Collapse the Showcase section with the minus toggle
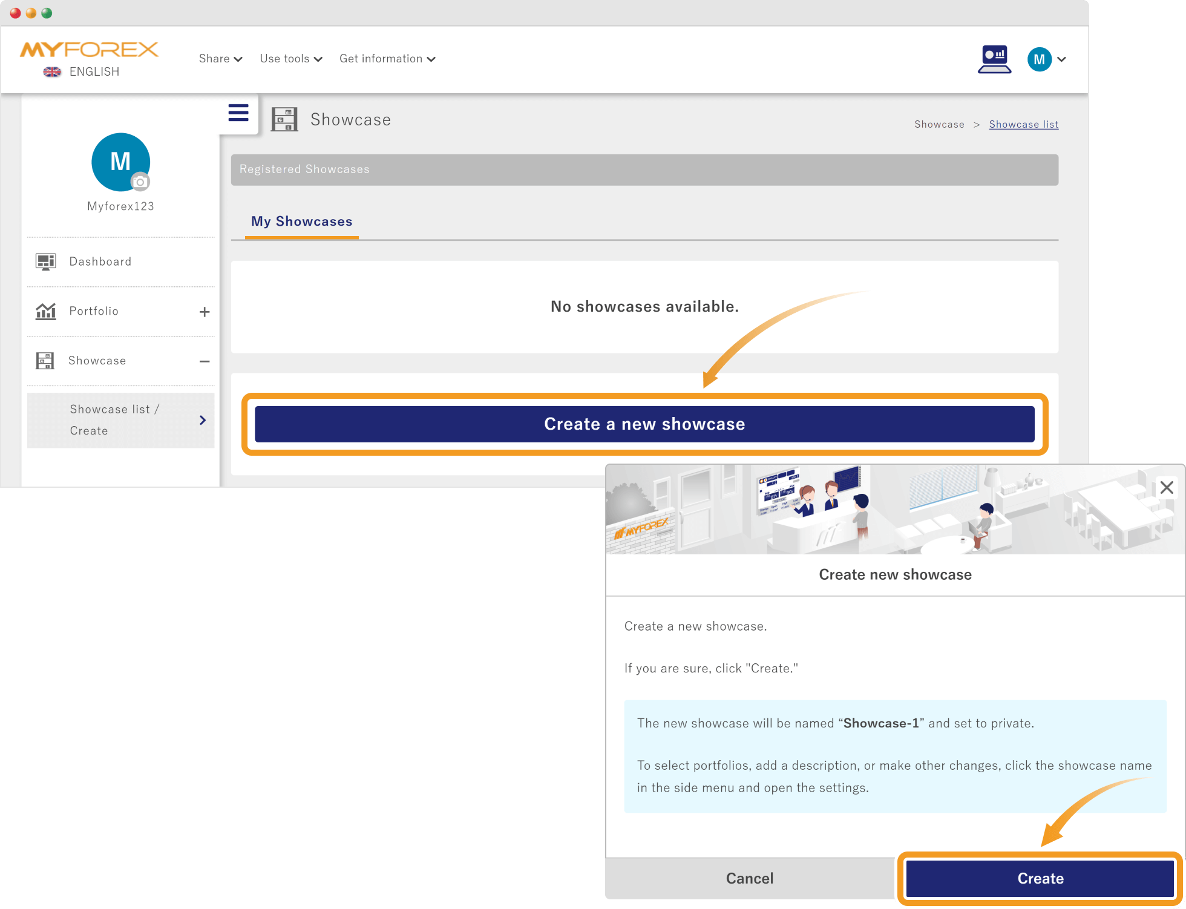The height and width of the screenshot is (909, 1186). [x=205, y=361]
